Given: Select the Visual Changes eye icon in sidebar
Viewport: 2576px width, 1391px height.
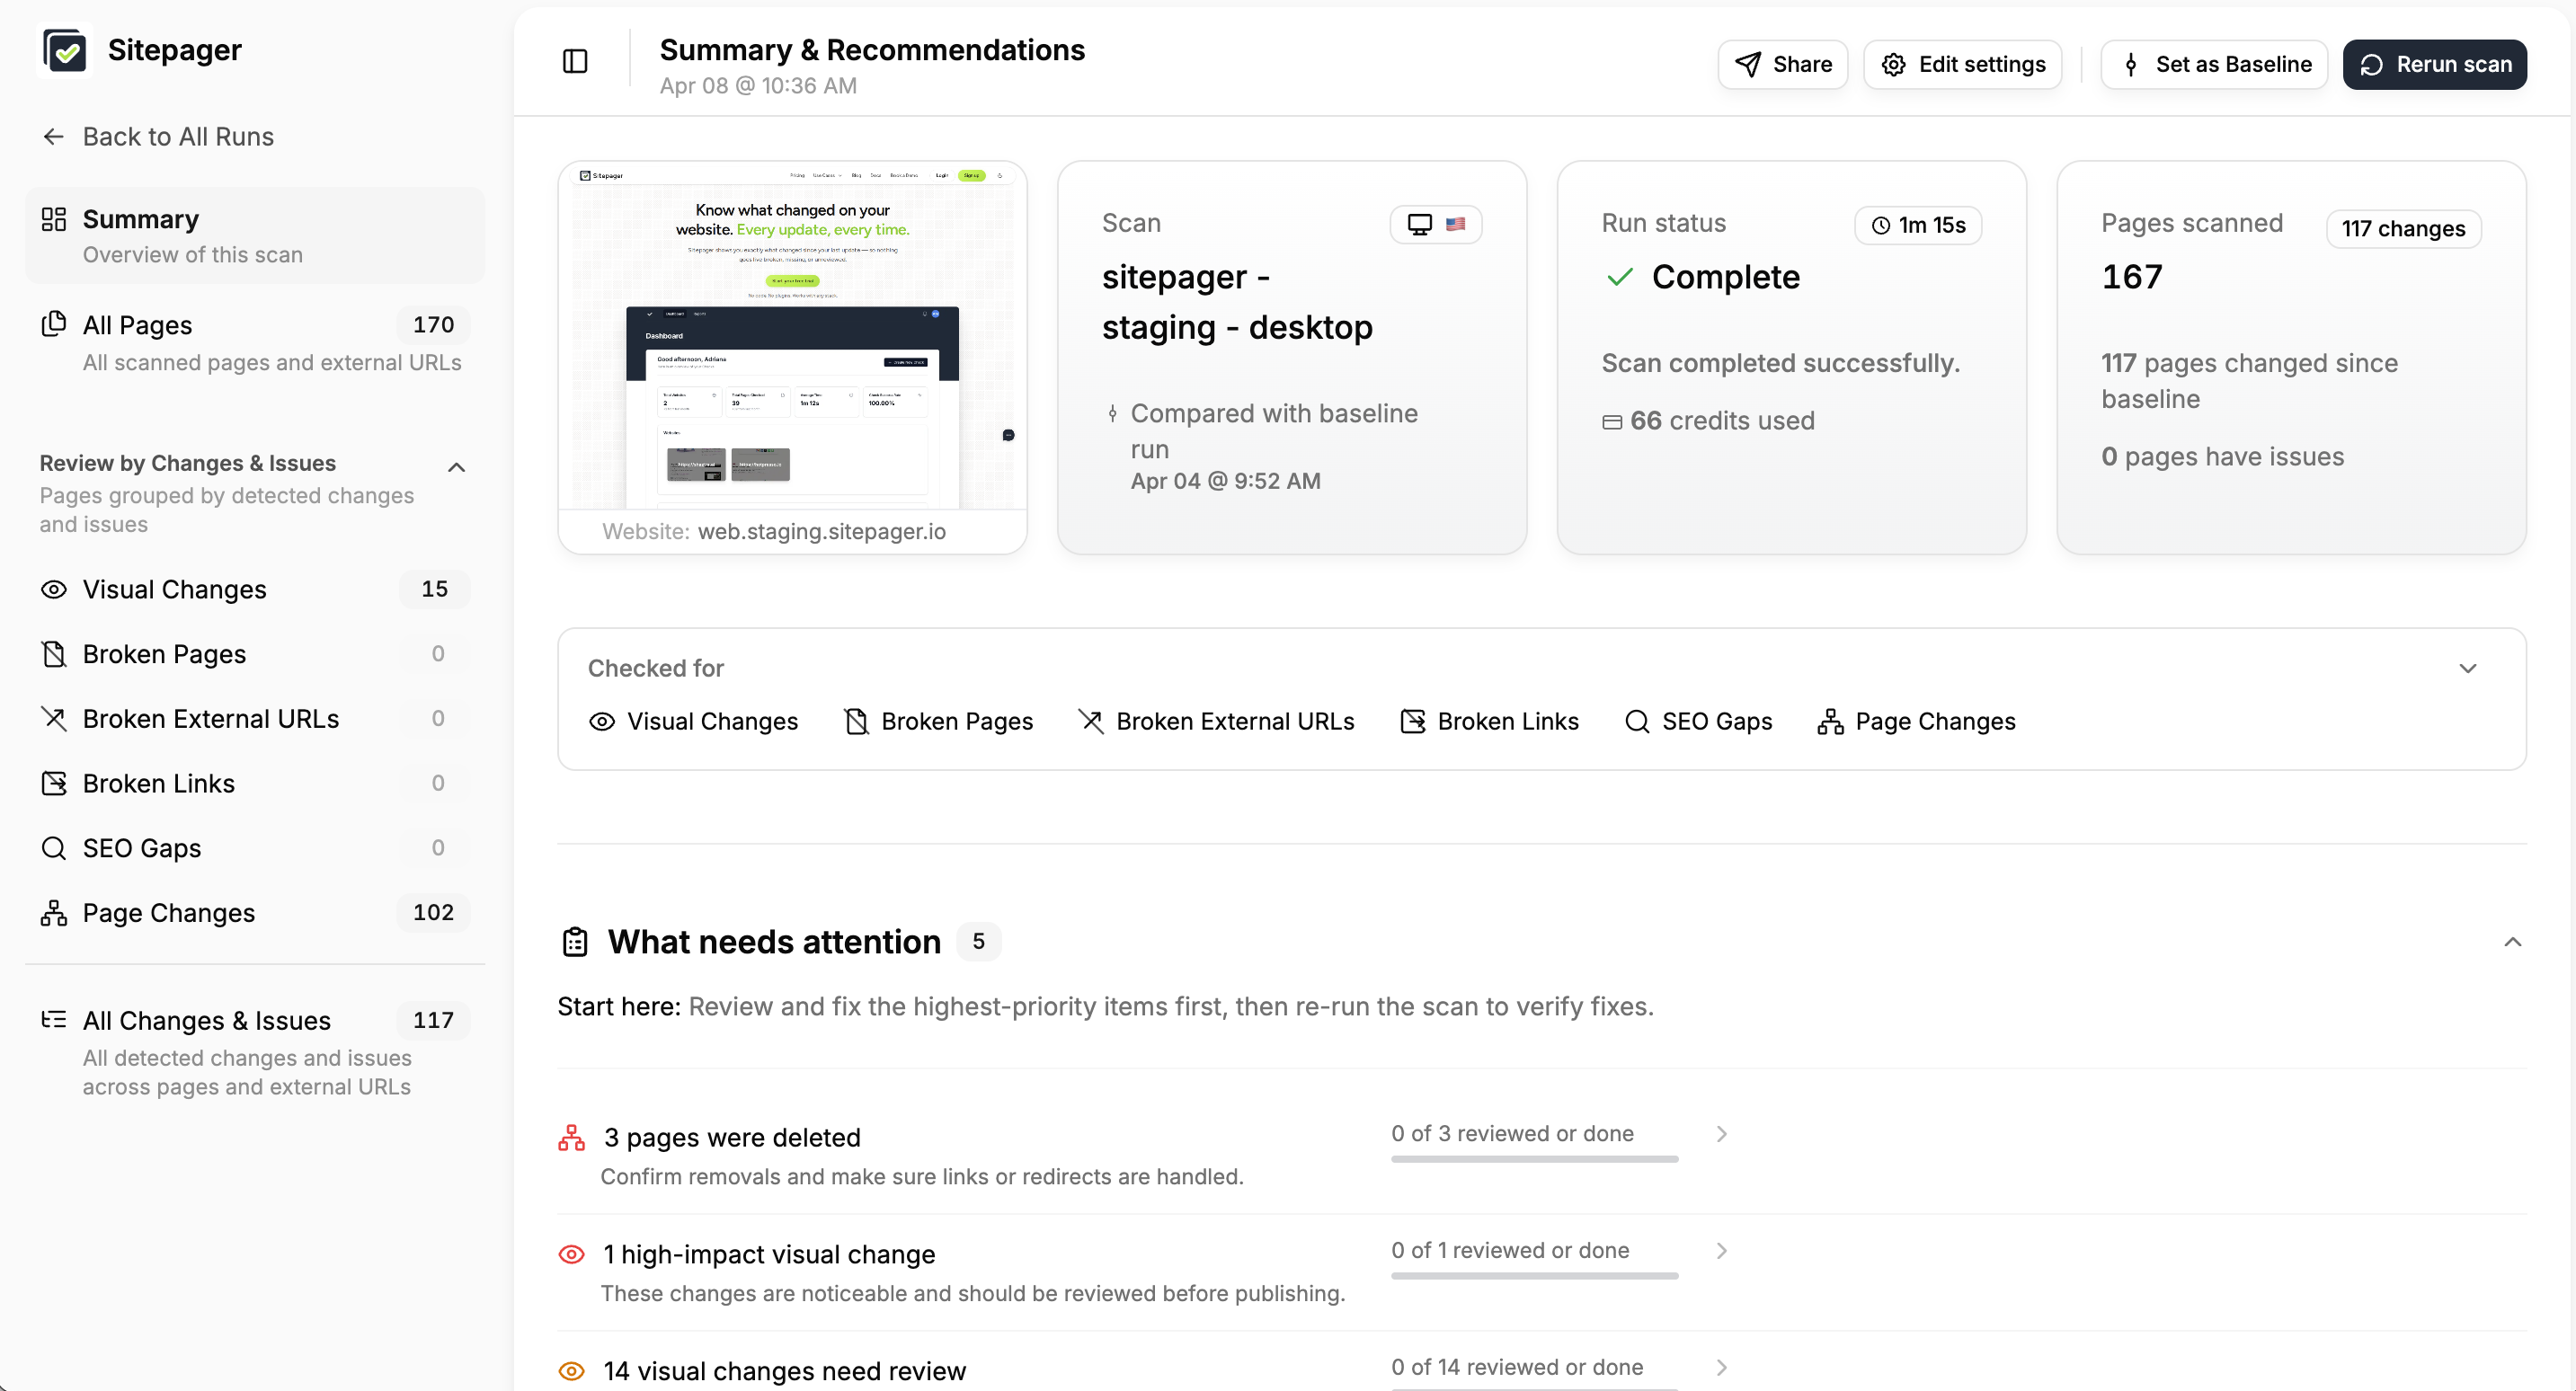Looking at the screenshot, I should pyautogui.click(x=53, y=589).
